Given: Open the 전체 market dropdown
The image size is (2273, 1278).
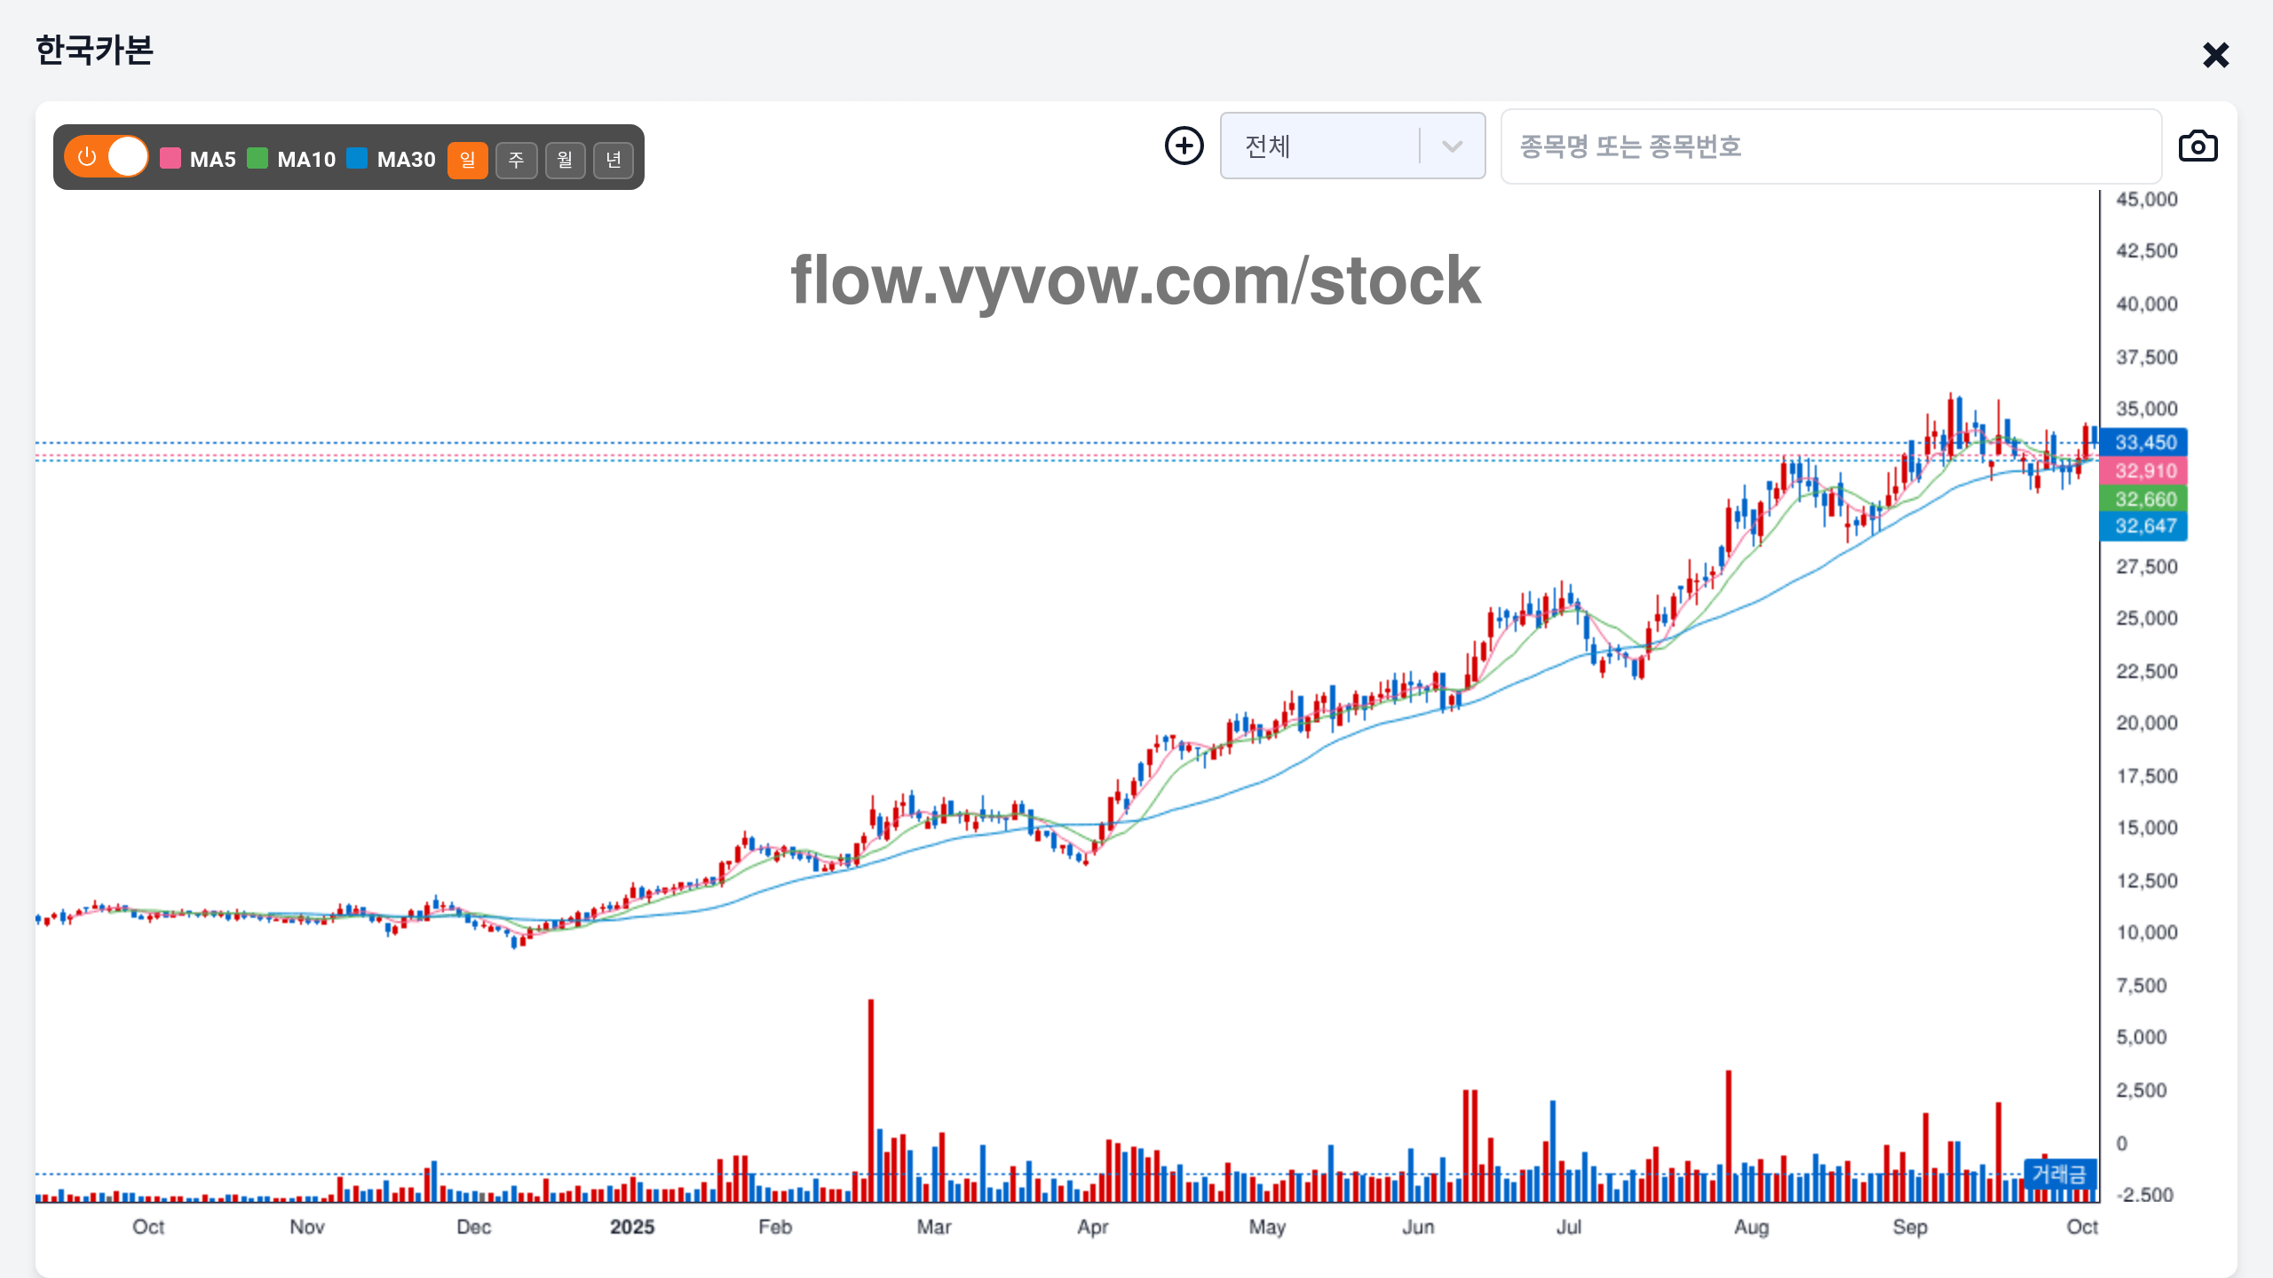Looking at the screenshot, I should tap(1323, 146).
